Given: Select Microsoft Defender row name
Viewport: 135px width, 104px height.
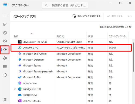Looking at the screenshot, I should click(x=33, y=60).
